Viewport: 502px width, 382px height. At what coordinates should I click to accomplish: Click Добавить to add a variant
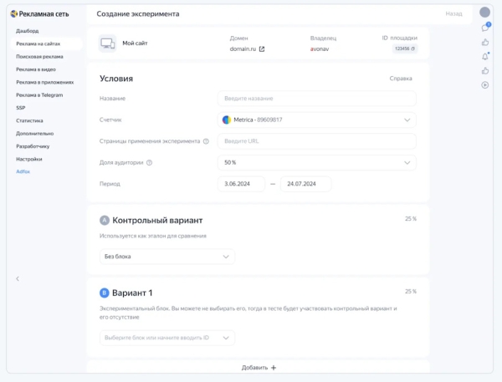(x=258, y=368)
